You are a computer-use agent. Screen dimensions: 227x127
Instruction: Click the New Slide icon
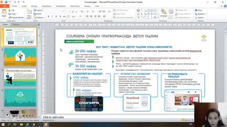click(x=29, y=12)
